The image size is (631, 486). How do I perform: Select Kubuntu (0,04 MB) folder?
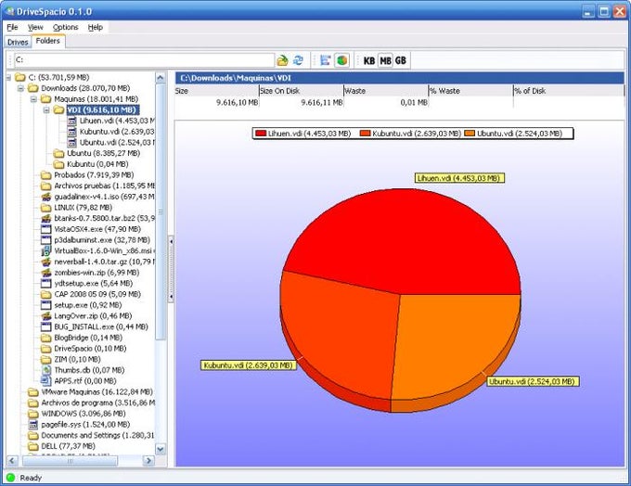pos(91,164)
